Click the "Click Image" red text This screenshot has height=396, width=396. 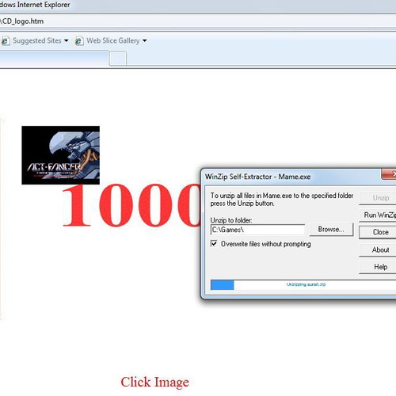point(154,382)
